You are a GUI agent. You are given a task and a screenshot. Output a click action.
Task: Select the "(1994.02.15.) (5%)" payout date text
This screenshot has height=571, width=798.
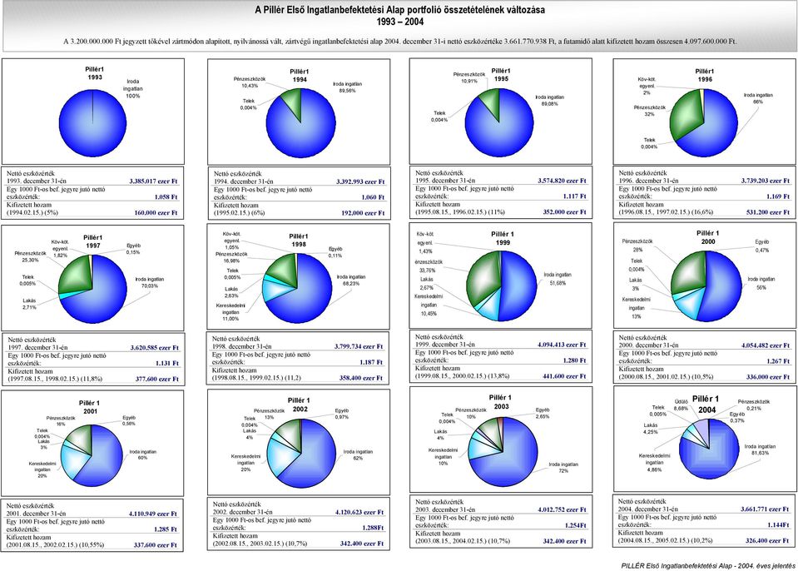(33, 213)
